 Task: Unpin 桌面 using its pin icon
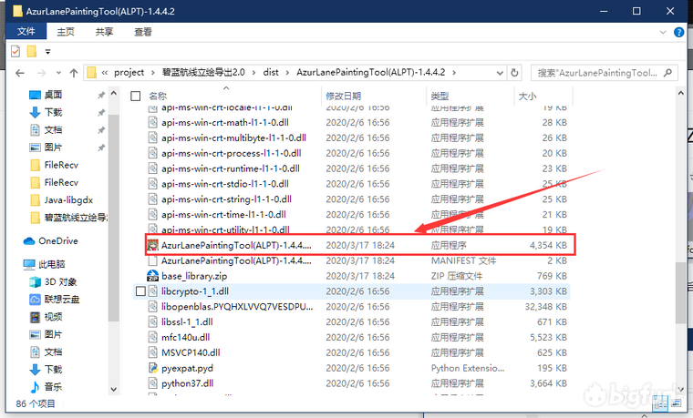[x=101, y=95]
